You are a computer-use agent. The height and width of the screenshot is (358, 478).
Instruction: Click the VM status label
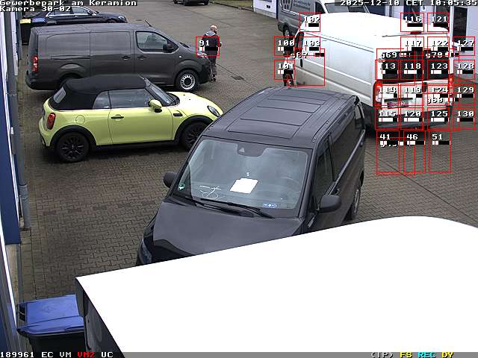pos(66,354)
